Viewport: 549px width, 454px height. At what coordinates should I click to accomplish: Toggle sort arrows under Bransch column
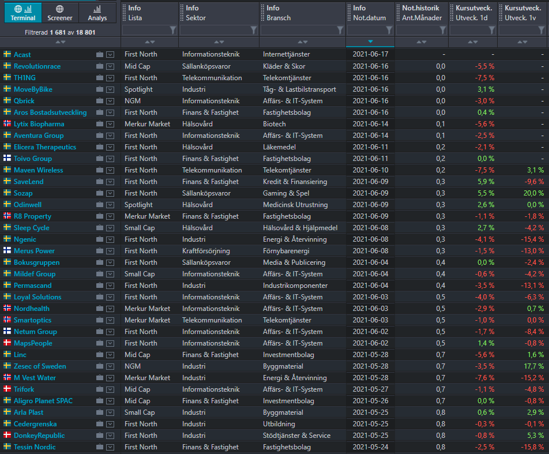point(303,42)
